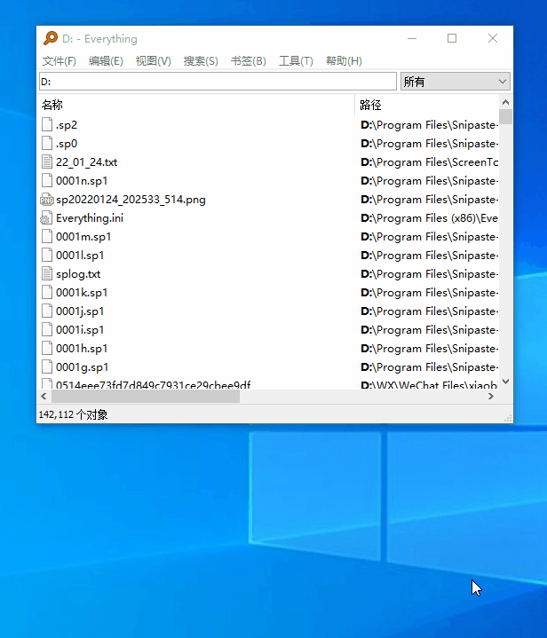Select the 0001m.sp1 file name
Viewport: 547px width, 638px height.
(x=83, y=237)
